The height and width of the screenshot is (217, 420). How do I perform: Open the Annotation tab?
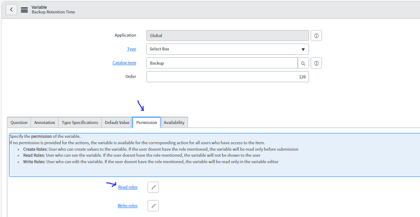45,122
